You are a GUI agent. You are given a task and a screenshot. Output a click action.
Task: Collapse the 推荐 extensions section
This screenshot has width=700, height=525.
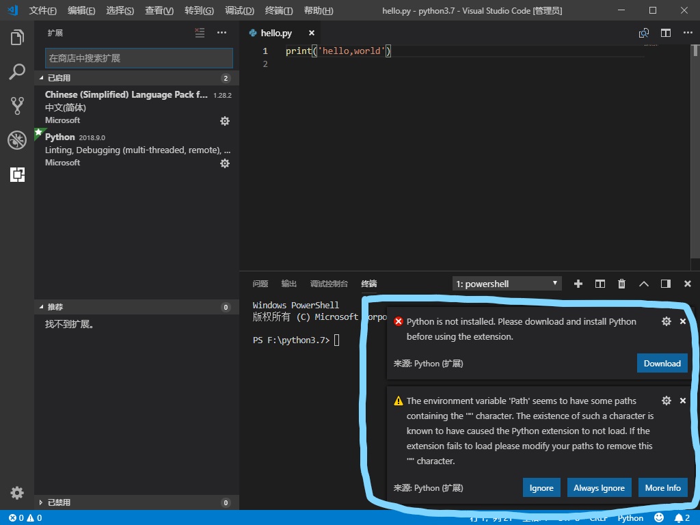137,307
